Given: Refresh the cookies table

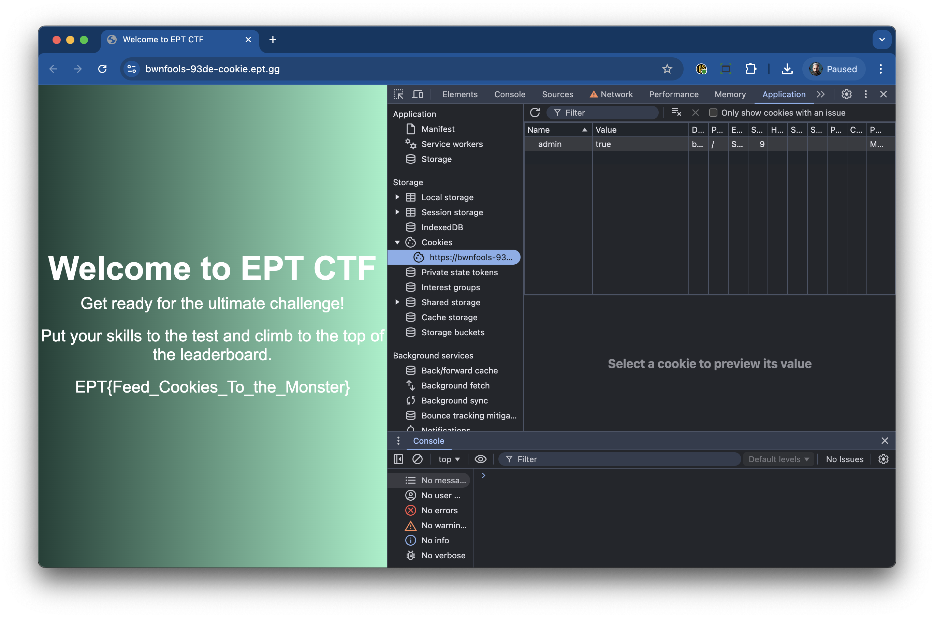Looking at the screenshot, I should click(535, 113).
